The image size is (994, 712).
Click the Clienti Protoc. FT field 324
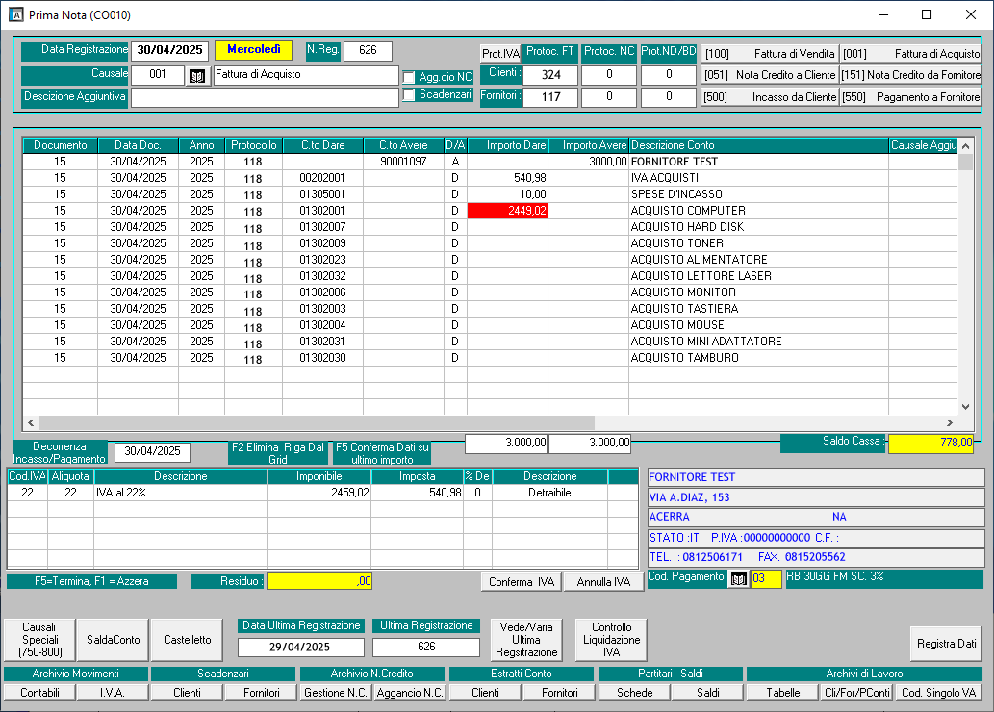coord(550,75)
